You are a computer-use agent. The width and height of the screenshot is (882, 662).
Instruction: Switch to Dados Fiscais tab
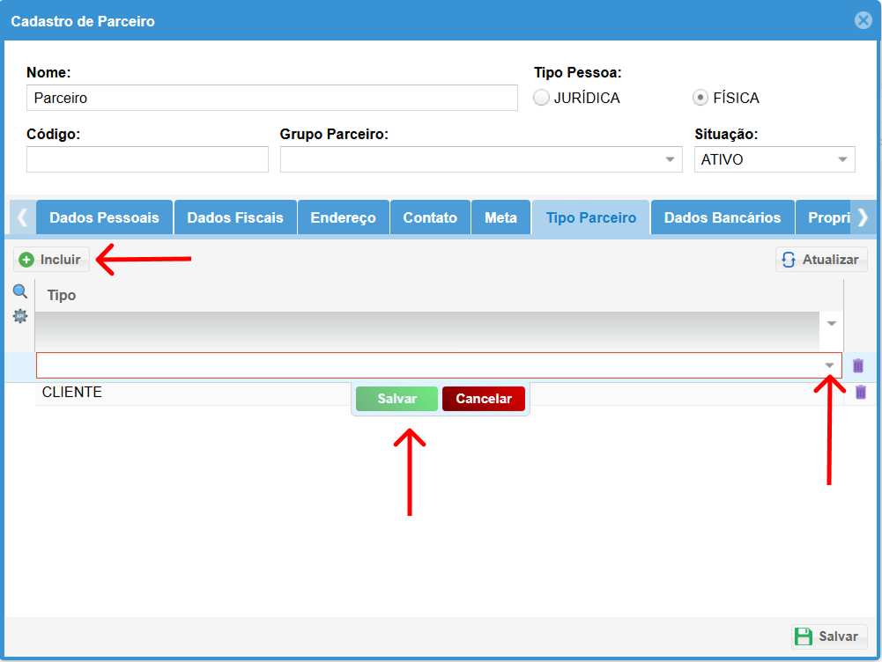pos(235,217)
